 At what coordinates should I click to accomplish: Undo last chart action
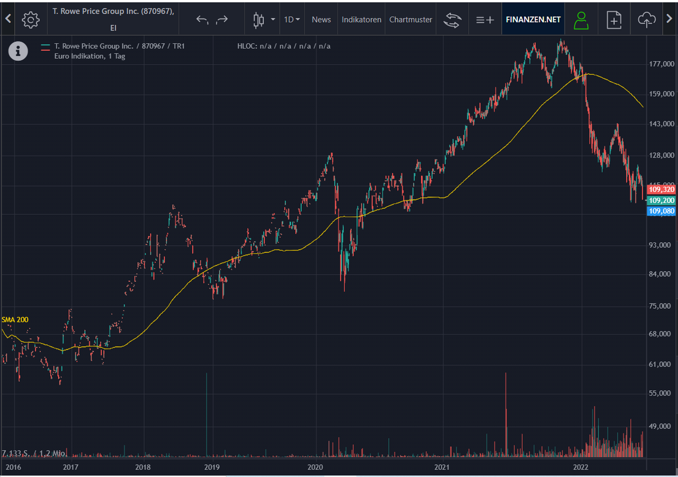(x=202, y=20)
